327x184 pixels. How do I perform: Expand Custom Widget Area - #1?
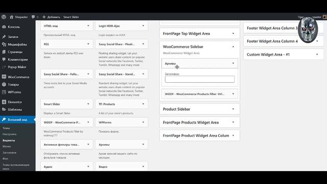pyautogui.click(x=317, y=55)
